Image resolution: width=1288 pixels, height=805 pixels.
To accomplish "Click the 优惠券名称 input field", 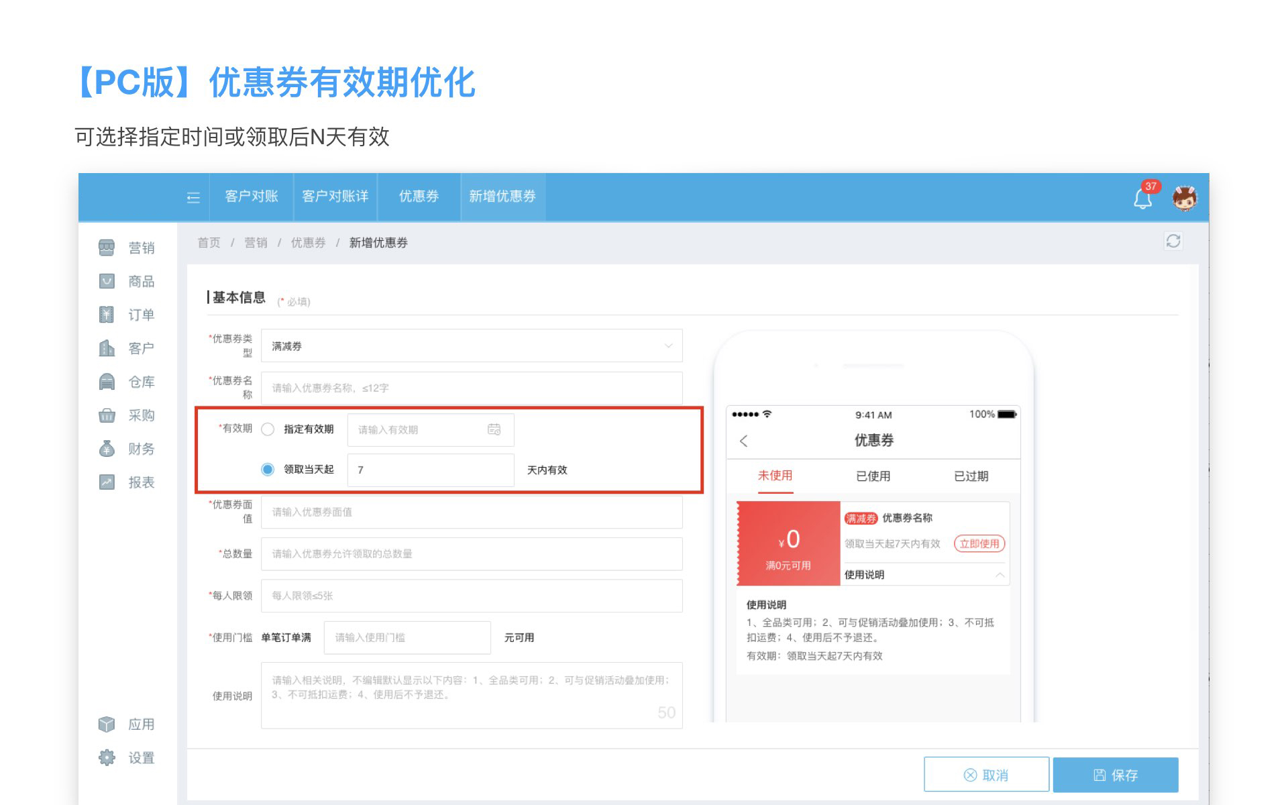I will [x=471, y=388].
